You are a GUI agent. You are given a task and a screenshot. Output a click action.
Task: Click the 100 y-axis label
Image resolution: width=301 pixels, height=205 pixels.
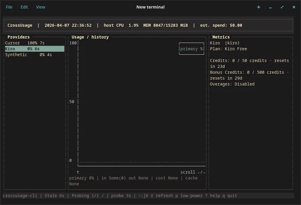(x=73, y=43)
